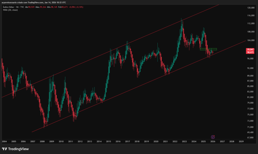
Task: Click the Máx value 99,264 in the legend
Action: pos(43,7)
